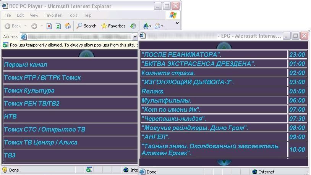Click the pop-up info bar icon

[5, 45]
